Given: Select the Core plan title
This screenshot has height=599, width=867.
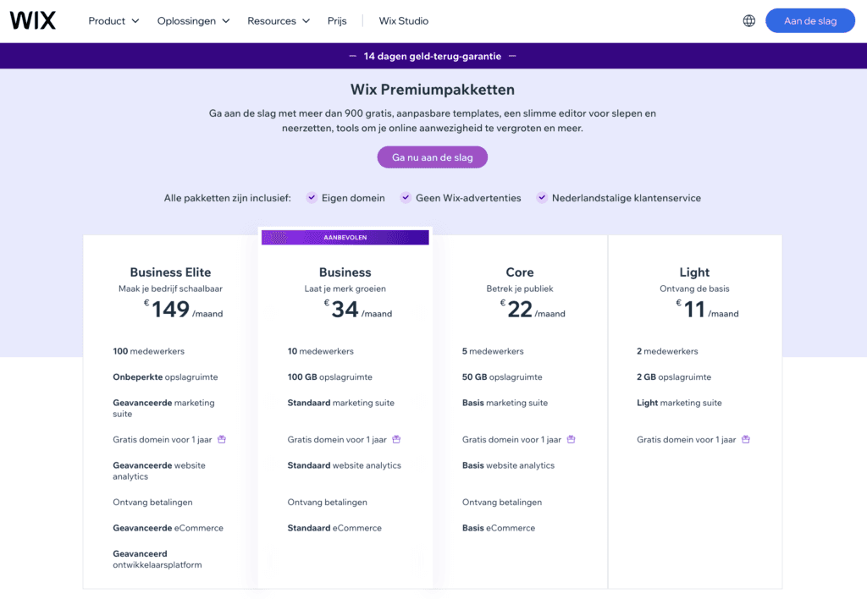Looking at the screenshot, I should pos(520,272).
